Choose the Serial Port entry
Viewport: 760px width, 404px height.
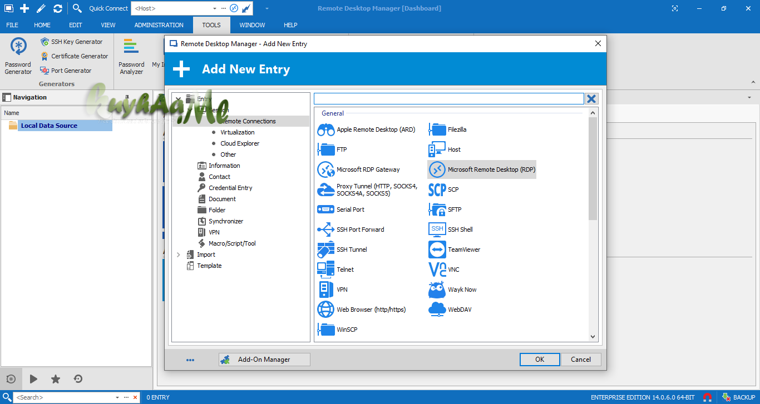(340, 210)
